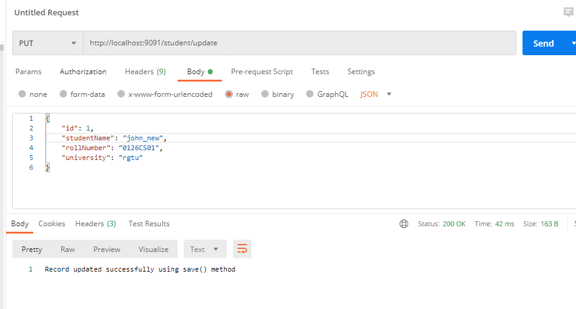This screenshot has width=576, height=309.
Task: Select the form-data radio option
Action: coord(63,94)
